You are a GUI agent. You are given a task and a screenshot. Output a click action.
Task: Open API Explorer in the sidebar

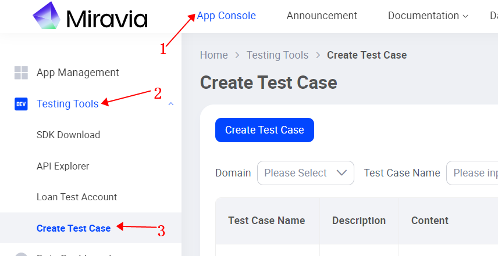coord(63,166)
